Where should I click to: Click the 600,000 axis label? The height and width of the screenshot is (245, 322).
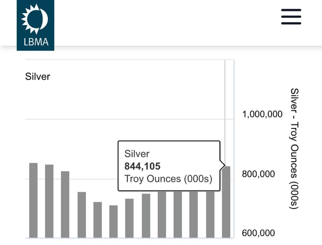(258, 233)
